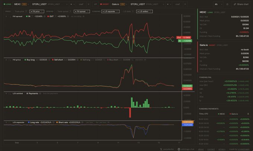Toggle the L/S separate funding option
This screenshot has width=253, height=151.
pos(111,12)
